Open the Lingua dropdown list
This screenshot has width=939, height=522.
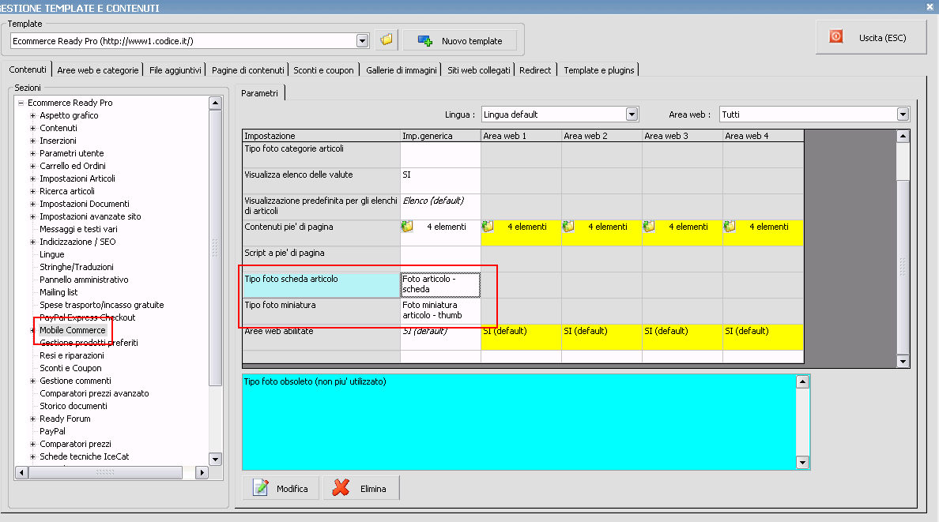point(632,115)
